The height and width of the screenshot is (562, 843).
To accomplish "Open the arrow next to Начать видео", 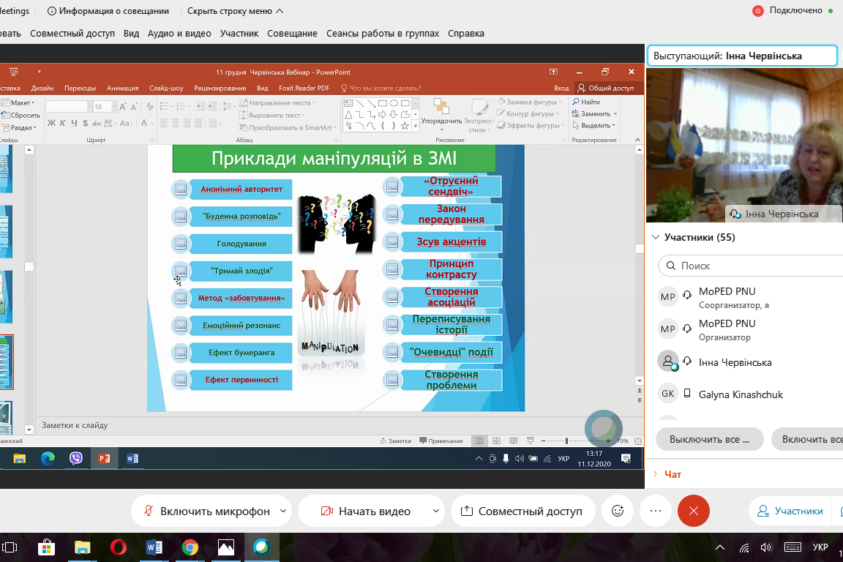I will [x=436, y=511].
